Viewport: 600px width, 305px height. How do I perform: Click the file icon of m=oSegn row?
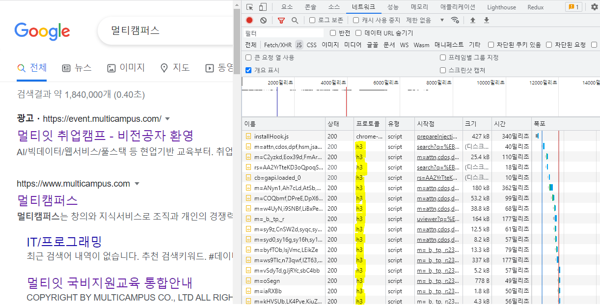[248, 281]
